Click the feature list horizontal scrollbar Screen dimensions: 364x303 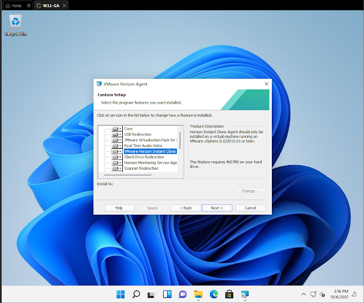(127, 175)
